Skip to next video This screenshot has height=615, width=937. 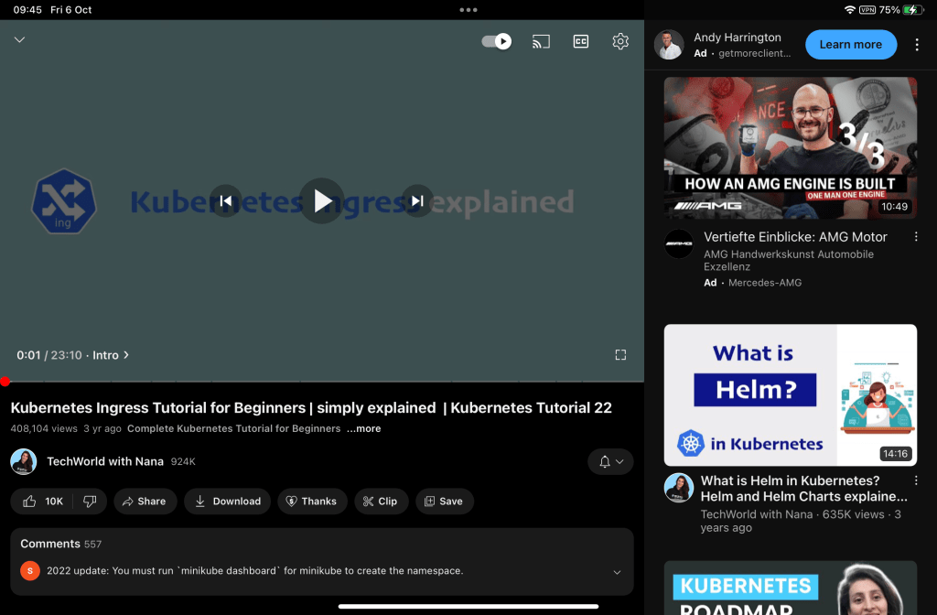coord(417,200)
